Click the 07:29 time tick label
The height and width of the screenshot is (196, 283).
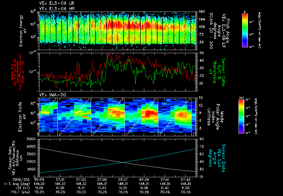(39, 180)
